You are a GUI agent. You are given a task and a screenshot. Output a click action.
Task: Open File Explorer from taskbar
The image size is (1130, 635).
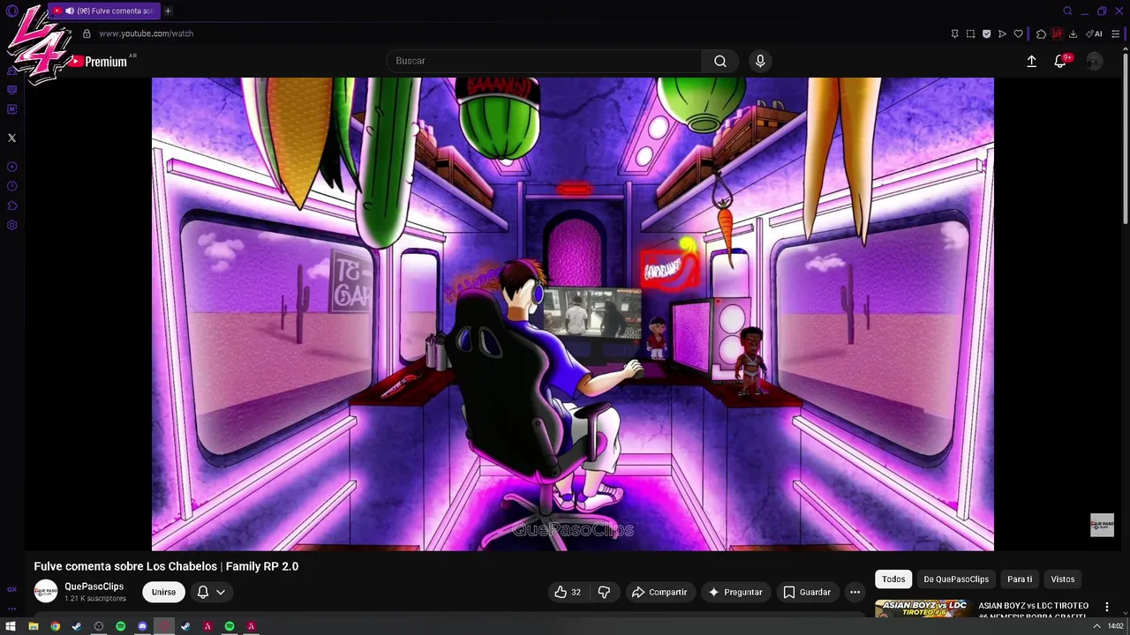pyautogui.click(x=33, y=626)
